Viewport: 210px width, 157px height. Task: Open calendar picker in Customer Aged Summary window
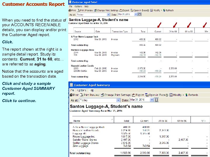tap(156, 100)
